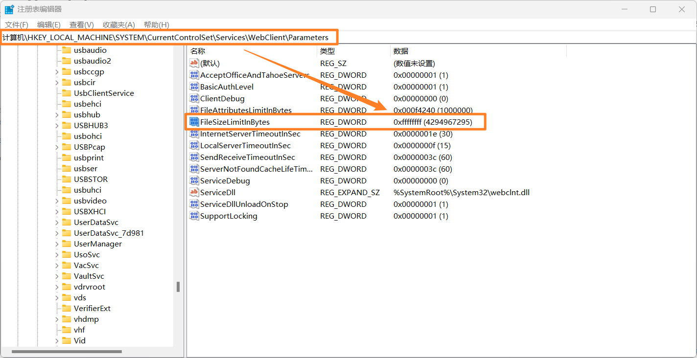Screen dimensions: 697x358
Task: Click data value 0x0000000f (15)
Action: click(422, 145)
